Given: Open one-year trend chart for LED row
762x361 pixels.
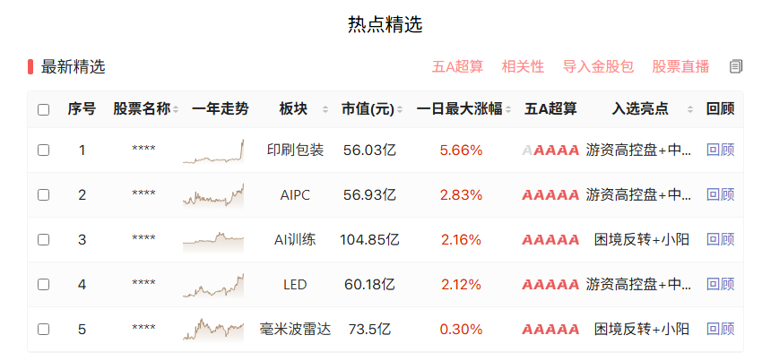Looking at the screenshot, I should click(x=213, y=285).
